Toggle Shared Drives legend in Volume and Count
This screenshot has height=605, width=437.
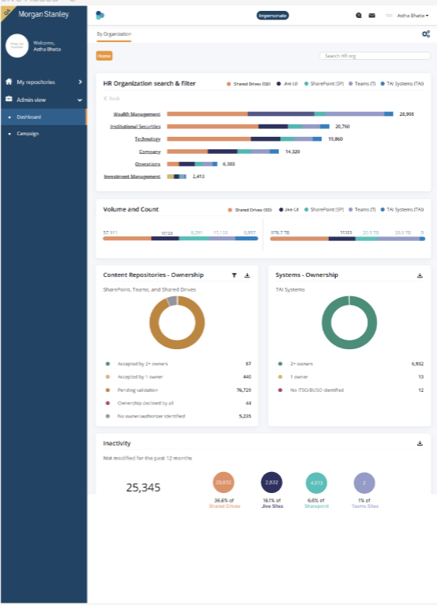250,209
